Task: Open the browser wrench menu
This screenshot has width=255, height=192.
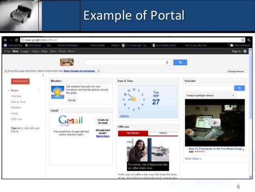Action: (249, 40)
